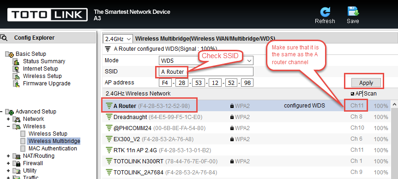Open MAC Authentication menu item
Screen dimensions: 398x179
[53, 149]
